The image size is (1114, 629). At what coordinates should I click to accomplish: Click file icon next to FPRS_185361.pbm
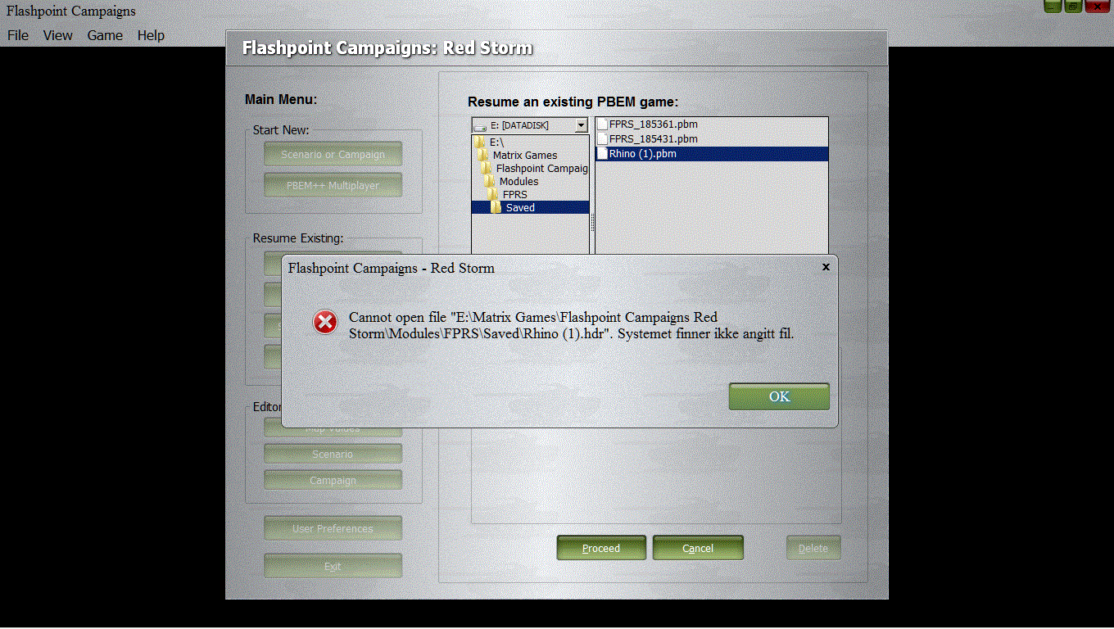(x=602, y=124)
